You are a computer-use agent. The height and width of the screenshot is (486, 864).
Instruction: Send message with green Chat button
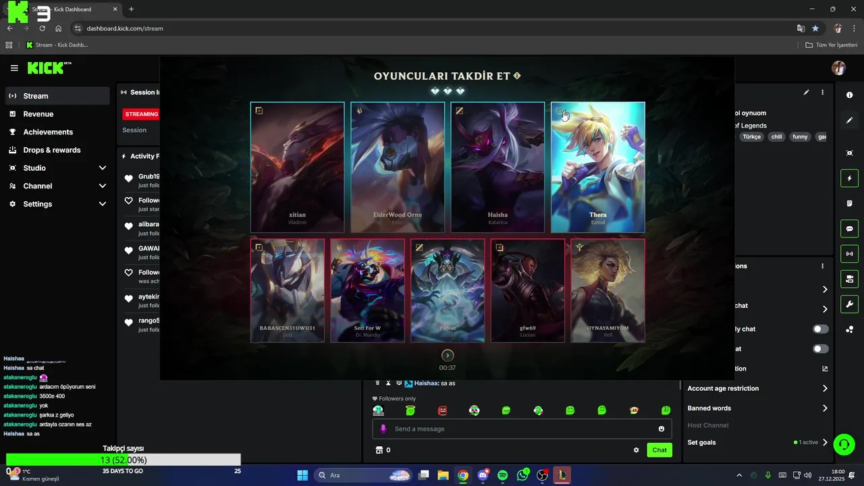(659, 450)
